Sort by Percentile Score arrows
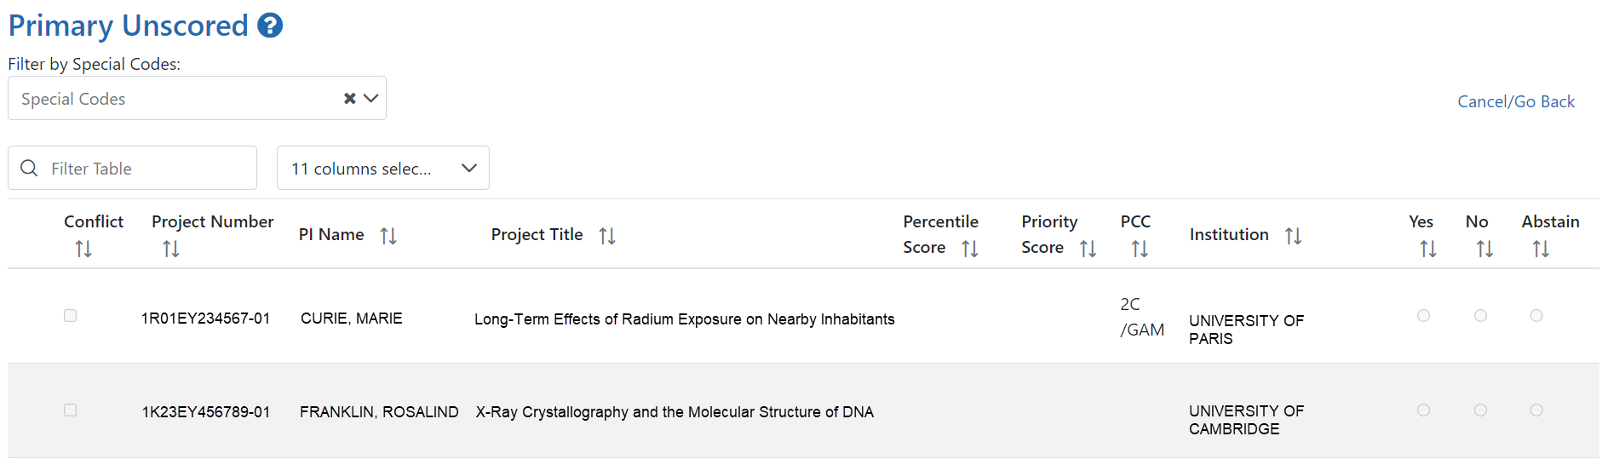 (x=970, y=249)
